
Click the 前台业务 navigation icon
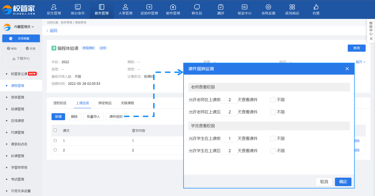(78, 7)
